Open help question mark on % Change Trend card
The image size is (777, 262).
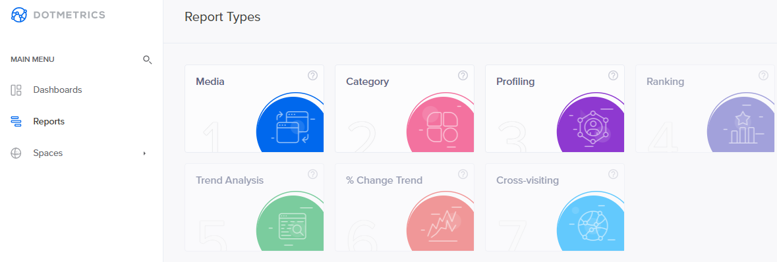[463, 174]
